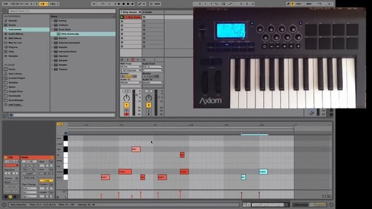
Task: Click the transport Stop button
Action: point(124,4)
